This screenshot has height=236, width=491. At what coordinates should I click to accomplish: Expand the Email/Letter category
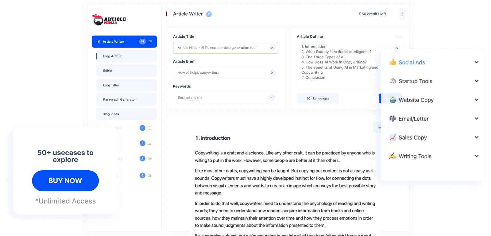[477, 118]
